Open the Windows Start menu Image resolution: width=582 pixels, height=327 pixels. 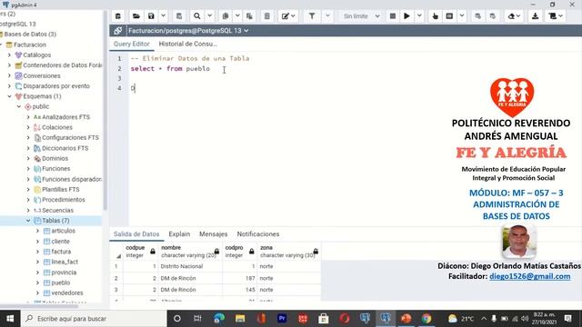pyautogui.click(x=10, y=319)
